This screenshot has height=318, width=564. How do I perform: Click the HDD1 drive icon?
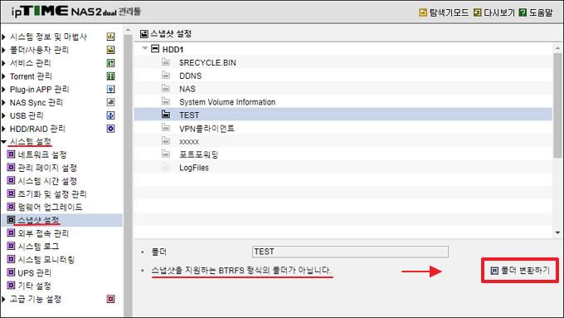click(155, 49)
